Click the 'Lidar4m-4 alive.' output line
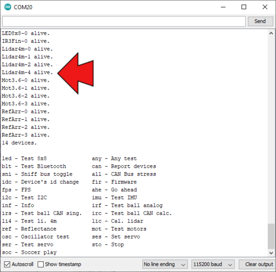276x272 pixels. (27, 72)
